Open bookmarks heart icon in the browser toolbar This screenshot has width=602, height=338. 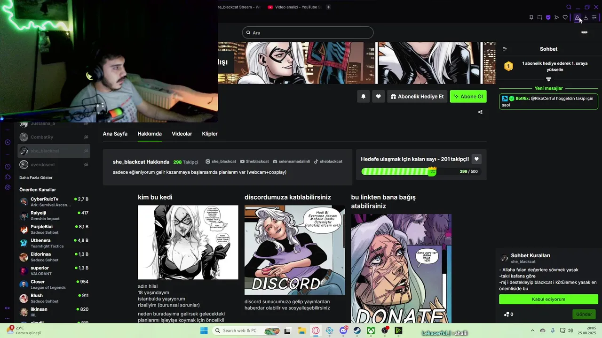tap(565, 17)
